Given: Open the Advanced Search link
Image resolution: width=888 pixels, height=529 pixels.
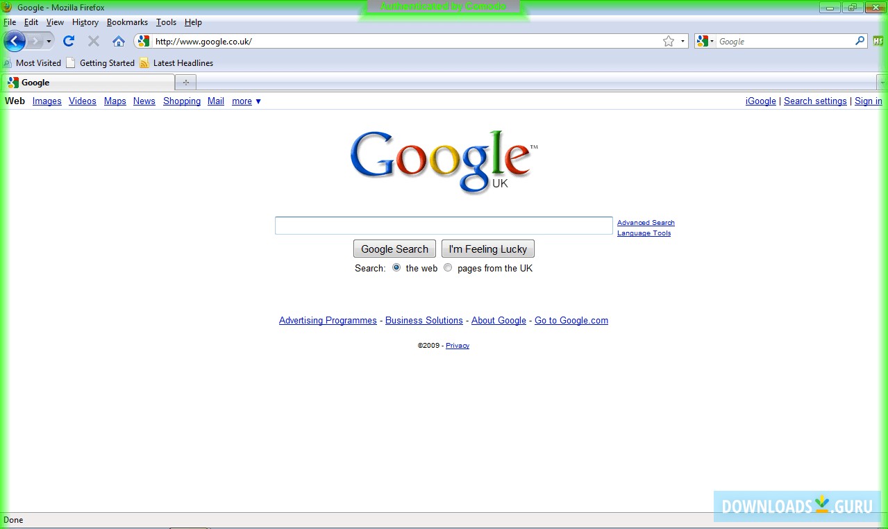Looking at the screenshot, I should (646, 223).
